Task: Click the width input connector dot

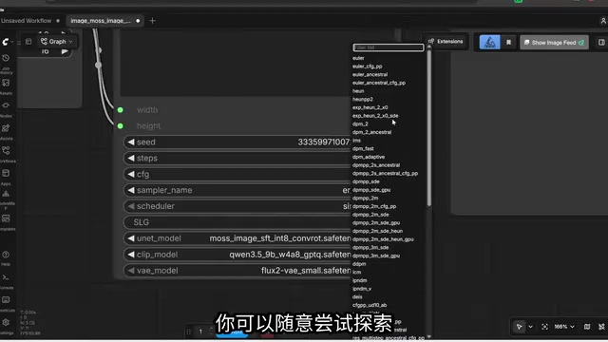Action: [x=121, y=110]
